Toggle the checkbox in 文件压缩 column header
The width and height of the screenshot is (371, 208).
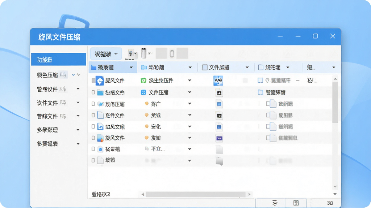tap(205, 68)
